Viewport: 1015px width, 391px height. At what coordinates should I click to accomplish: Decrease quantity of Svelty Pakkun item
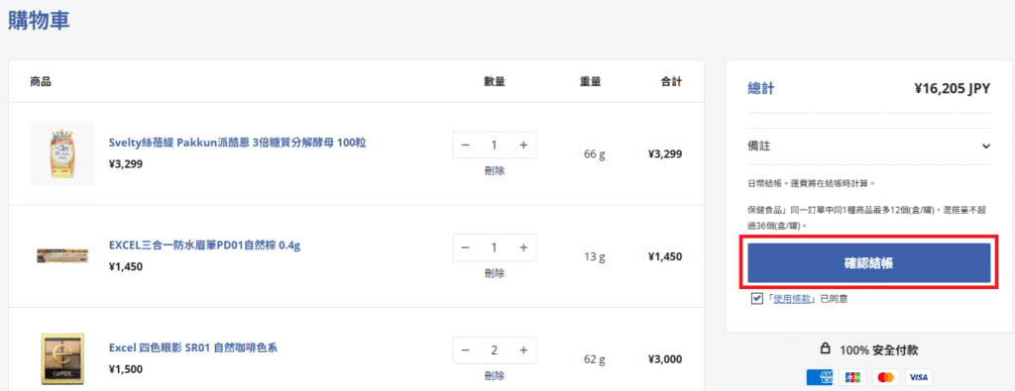tap(466, 145)
